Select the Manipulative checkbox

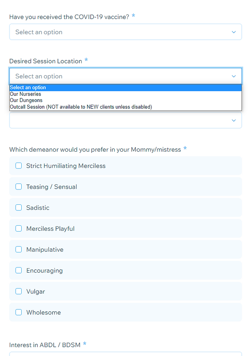pos(19,249)
